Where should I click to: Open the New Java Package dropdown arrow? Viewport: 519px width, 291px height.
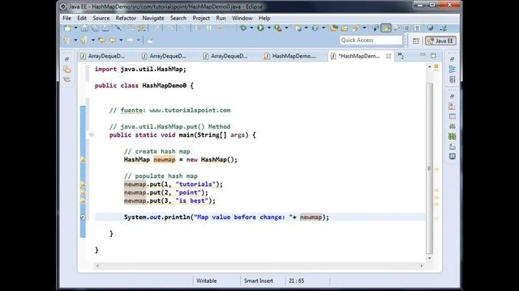coord(307,28)
